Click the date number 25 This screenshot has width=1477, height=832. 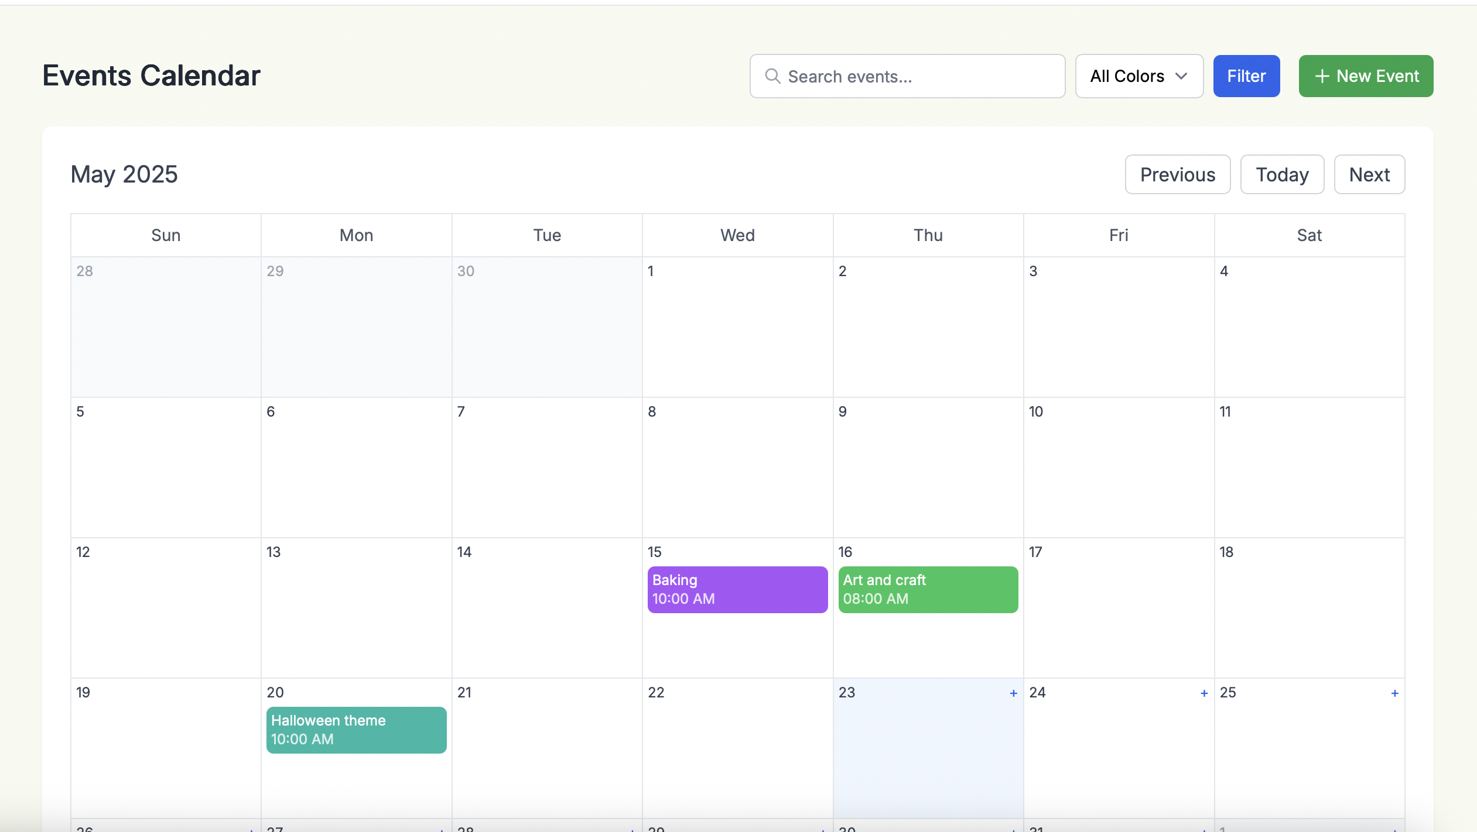coord(1228,692)
